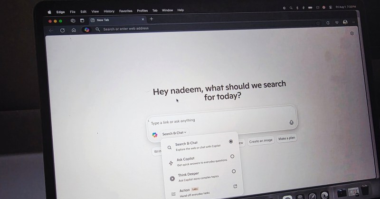Open the Workspaces icon in tab bar
The width and height of the screenshot is (380, 199).
point(73,20)
